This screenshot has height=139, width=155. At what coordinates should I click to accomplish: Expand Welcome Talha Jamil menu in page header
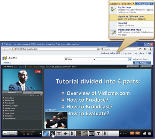tap(111, 53)
